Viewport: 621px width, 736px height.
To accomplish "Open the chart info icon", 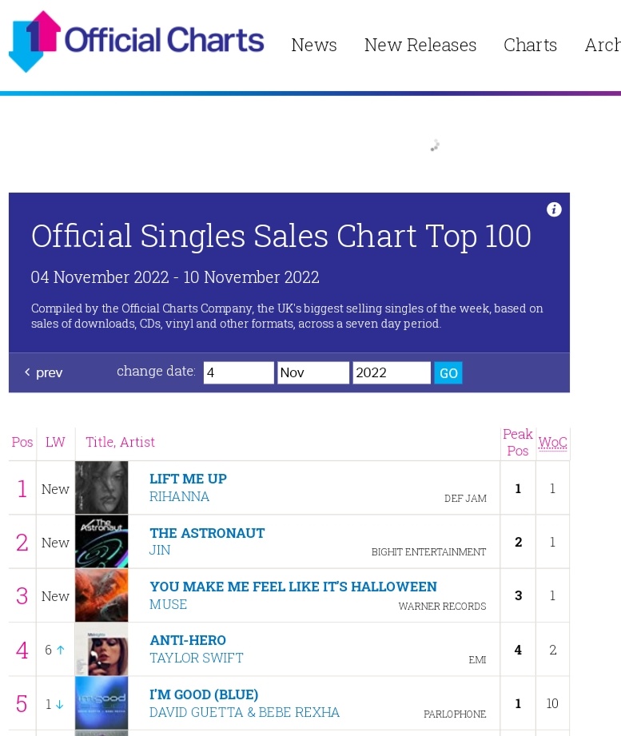I will pos(554,209).
